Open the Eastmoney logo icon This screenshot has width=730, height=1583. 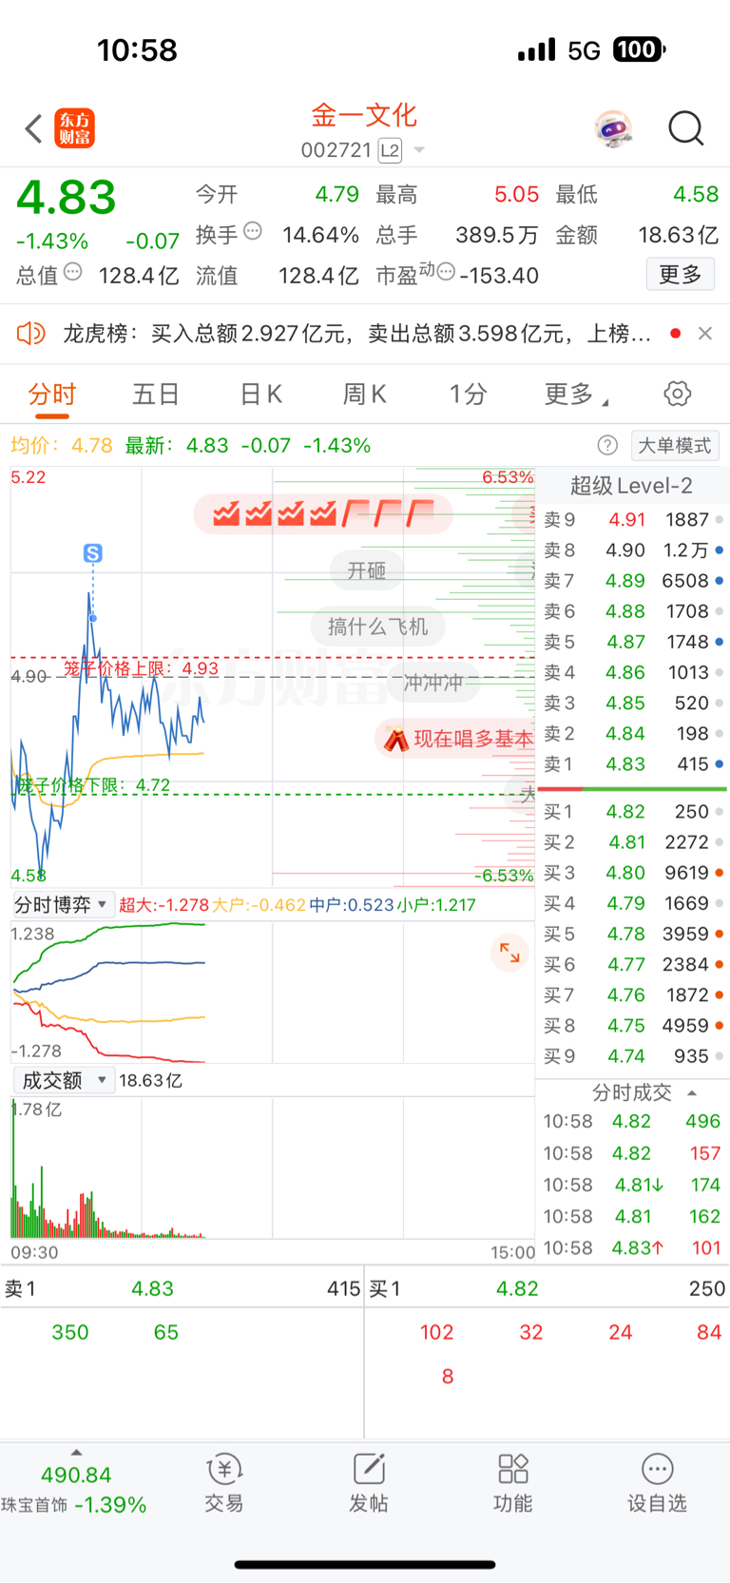coord(74,128)
